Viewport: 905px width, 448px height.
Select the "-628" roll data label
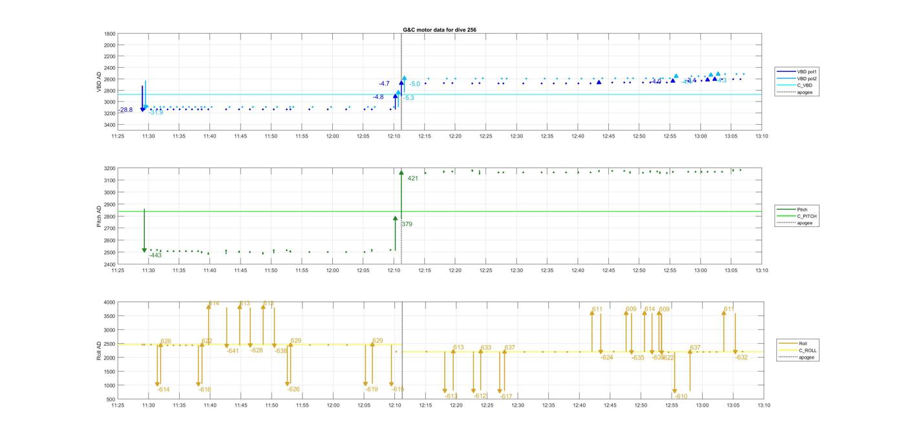tap(257, 350)
